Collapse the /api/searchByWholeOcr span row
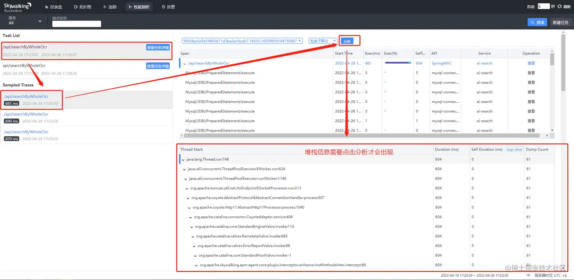 (185, 64)
